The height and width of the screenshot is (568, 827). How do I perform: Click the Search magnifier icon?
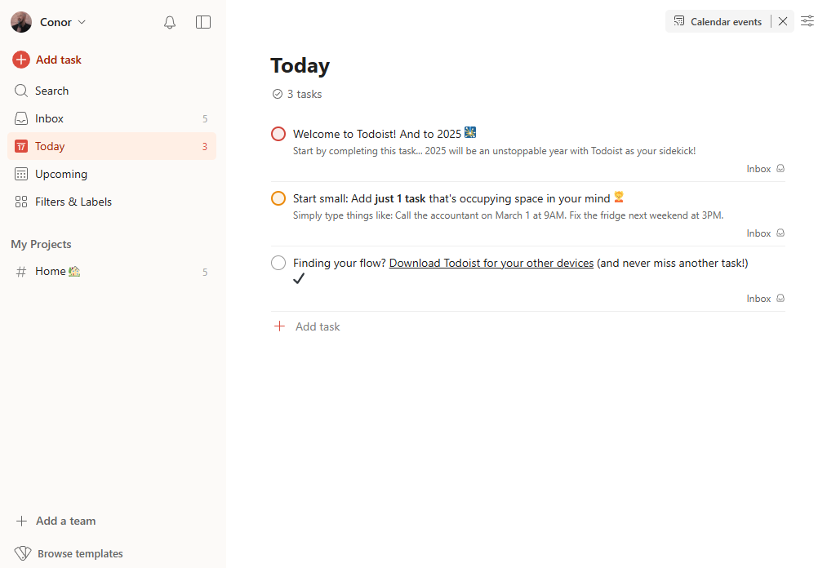click(21, 91)
